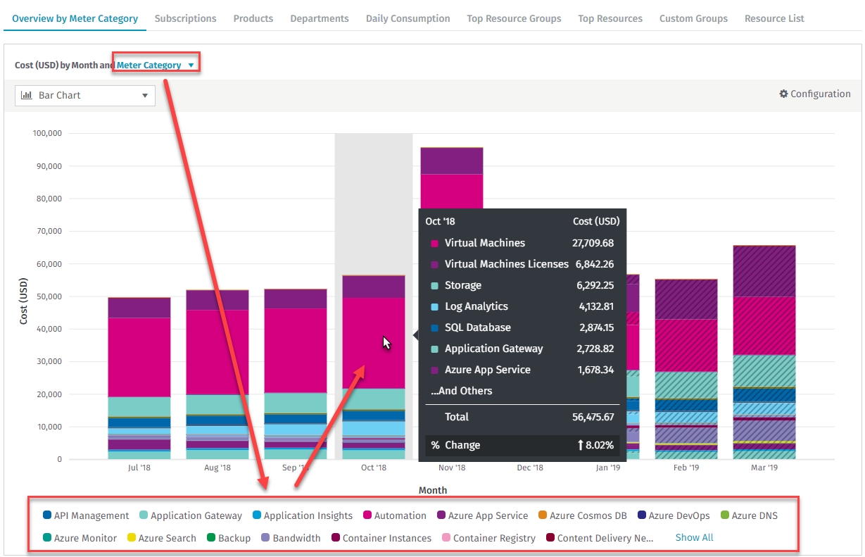Screen dimensions: 865x557
Task: Toggle the Bandwidth legend item
Action: coord(291,538)
